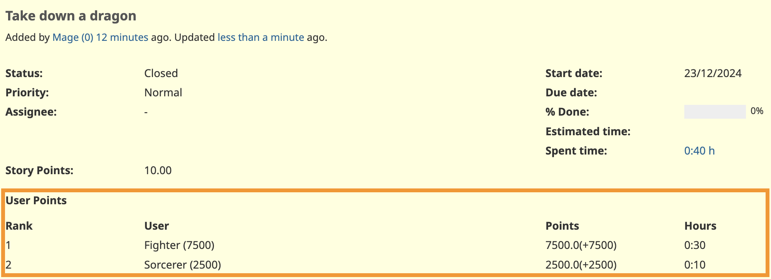This screenshot has width=771, height=279.
Task: Open the 0:40 h spent time link
Action: pyautogui.click(x=699, y=151)
